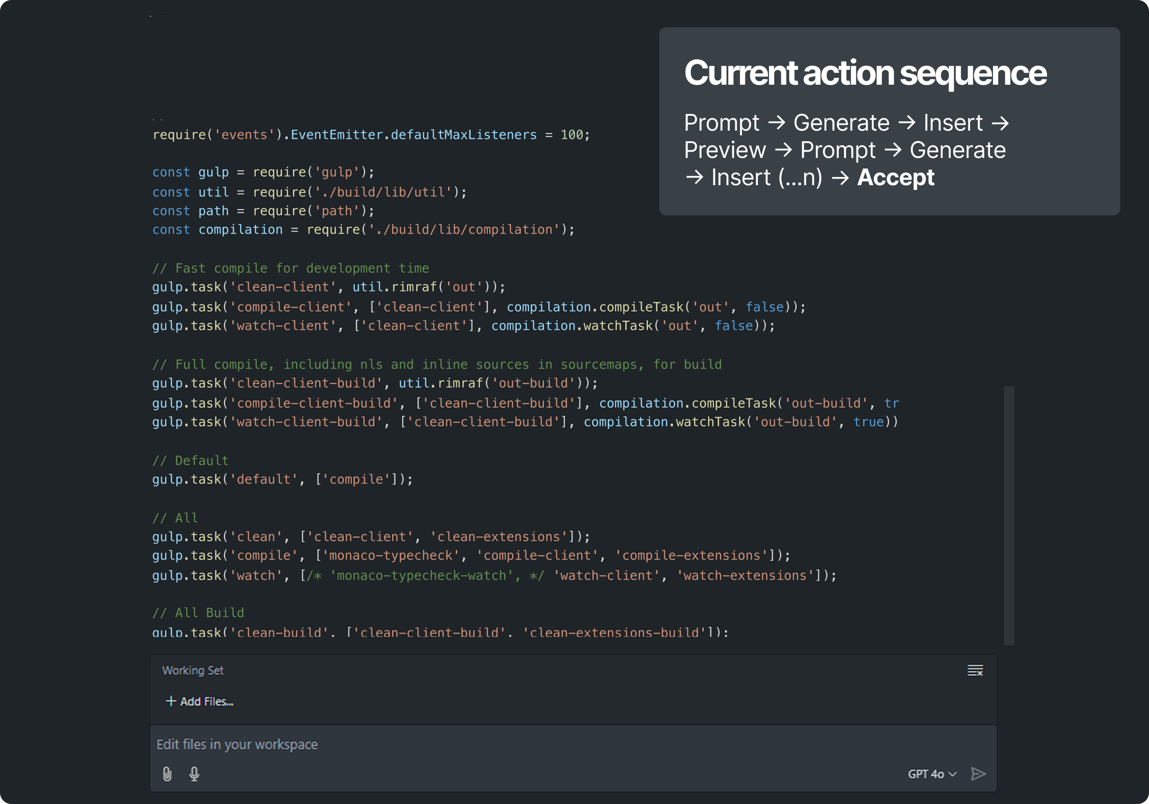Viewport: 1149px width, 804px height.
Task: Clear the Working Set list
Action: tap(975, 670)
